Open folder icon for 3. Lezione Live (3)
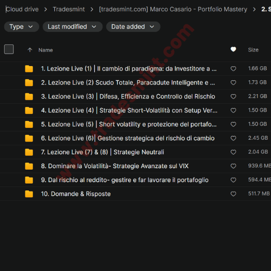Viewport: 271px width, 271px height. point(29,96)
